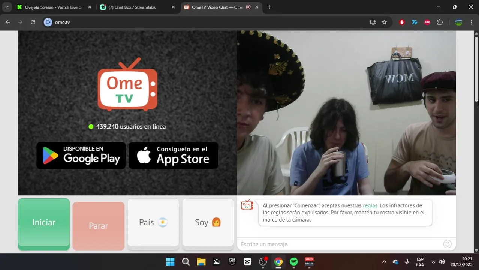479x270 pixels.
Task: Open CapCut from the taskbar
Action: tap(247, 262)
